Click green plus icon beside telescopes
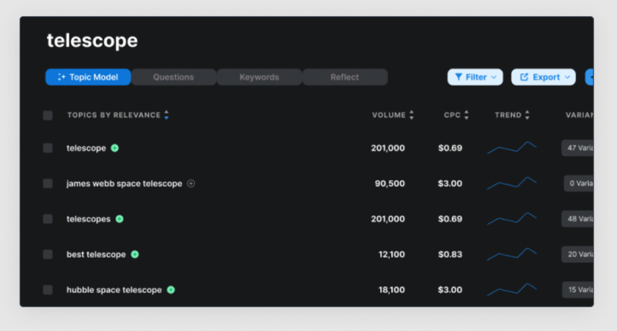The height and width of the screenshot is (331, 617). [x=119, y=219]
